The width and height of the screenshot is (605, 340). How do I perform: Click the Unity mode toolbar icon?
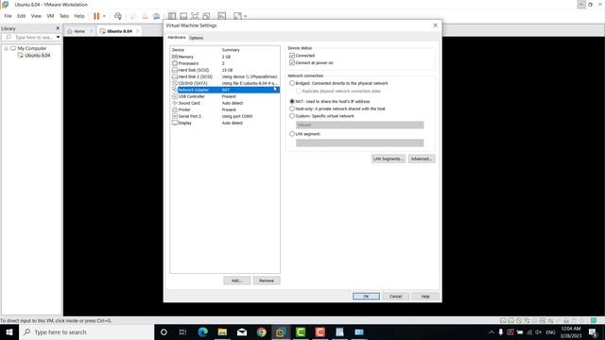click(x=206, y=16)
